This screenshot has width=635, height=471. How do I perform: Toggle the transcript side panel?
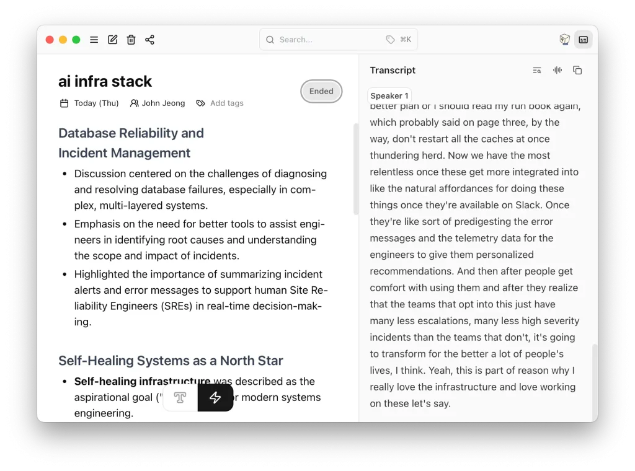tap(583, 39)
